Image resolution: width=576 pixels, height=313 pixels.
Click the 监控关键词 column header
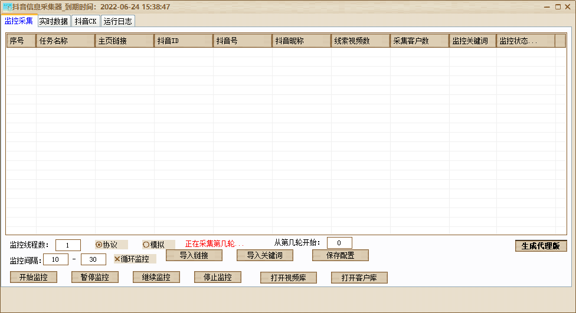[x=473, y=41]
